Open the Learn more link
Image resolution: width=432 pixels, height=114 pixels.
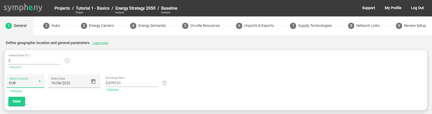pyautogui.click(x=100, y=43)
